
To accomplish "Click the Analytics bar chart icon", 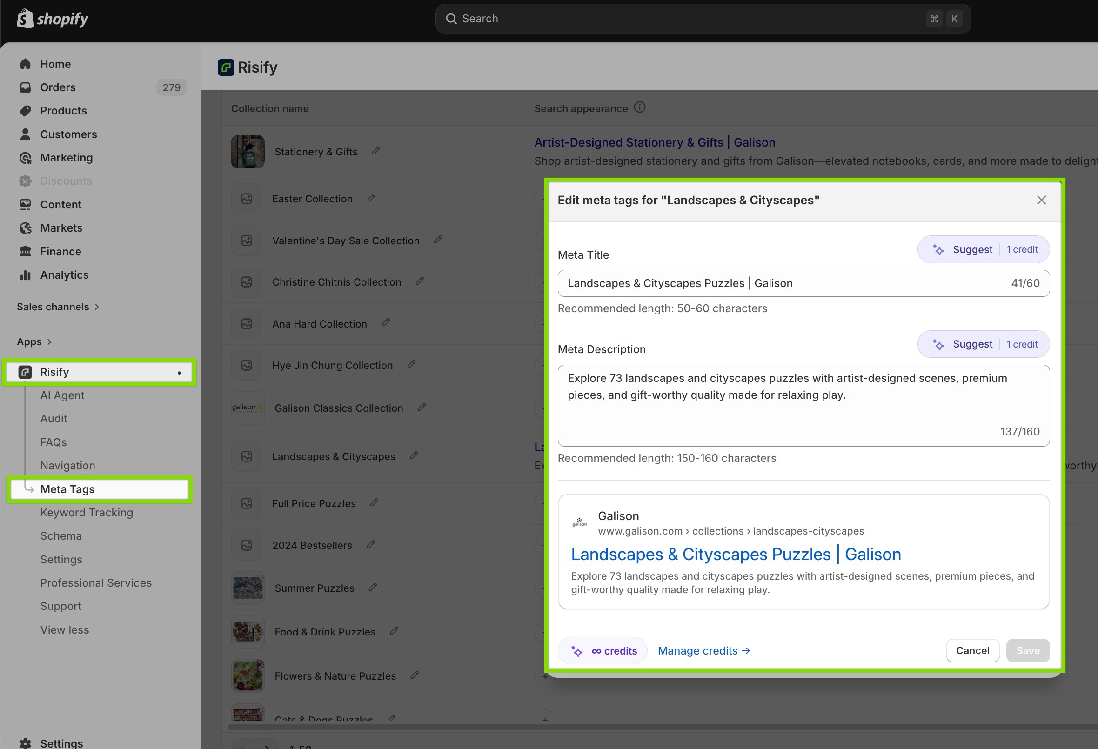I will [26, 274].
